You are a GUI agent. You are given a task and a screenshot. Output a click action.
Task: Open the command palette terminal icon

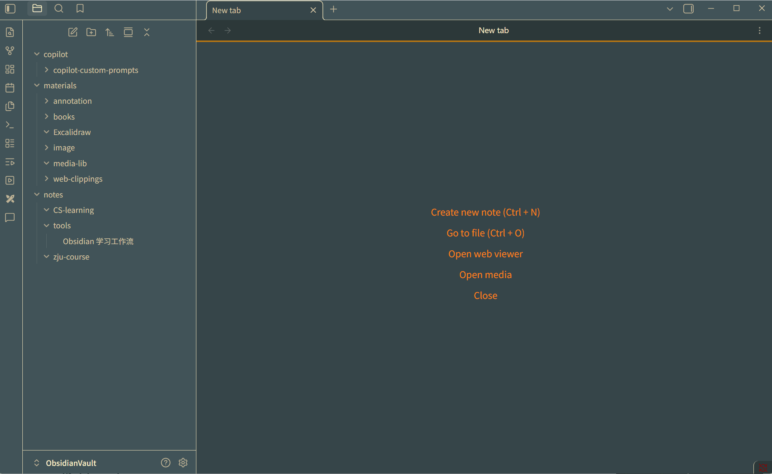point(10,125)
